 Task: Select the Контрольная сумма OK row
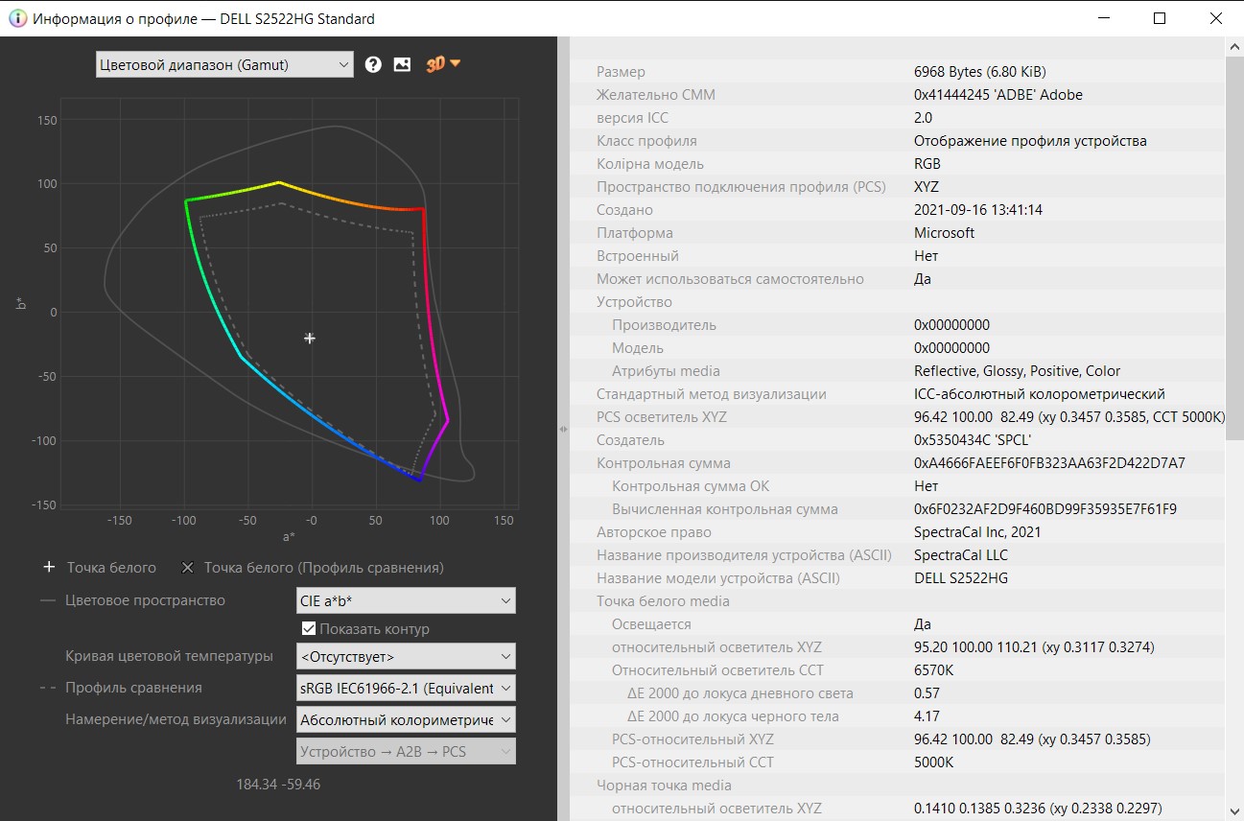[898, 486]
